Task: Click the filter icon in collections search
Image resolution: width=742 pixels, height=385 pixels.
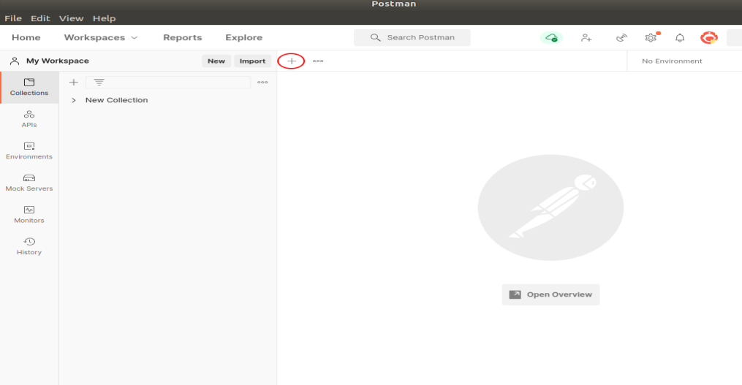Action: pos(99,83)
